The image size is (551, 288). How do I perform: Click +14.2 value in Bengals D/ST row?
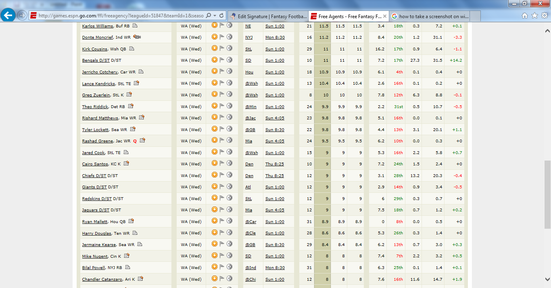456,60
